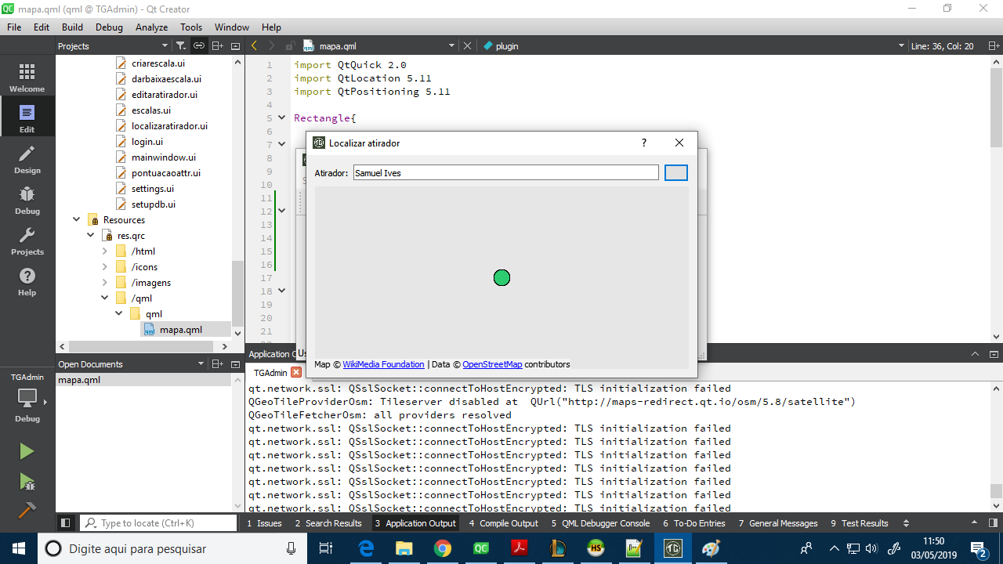Close the TGAdmin application output tab
Screen dimensions: 1003x564
pyautogui.click(x=296, y=373)
